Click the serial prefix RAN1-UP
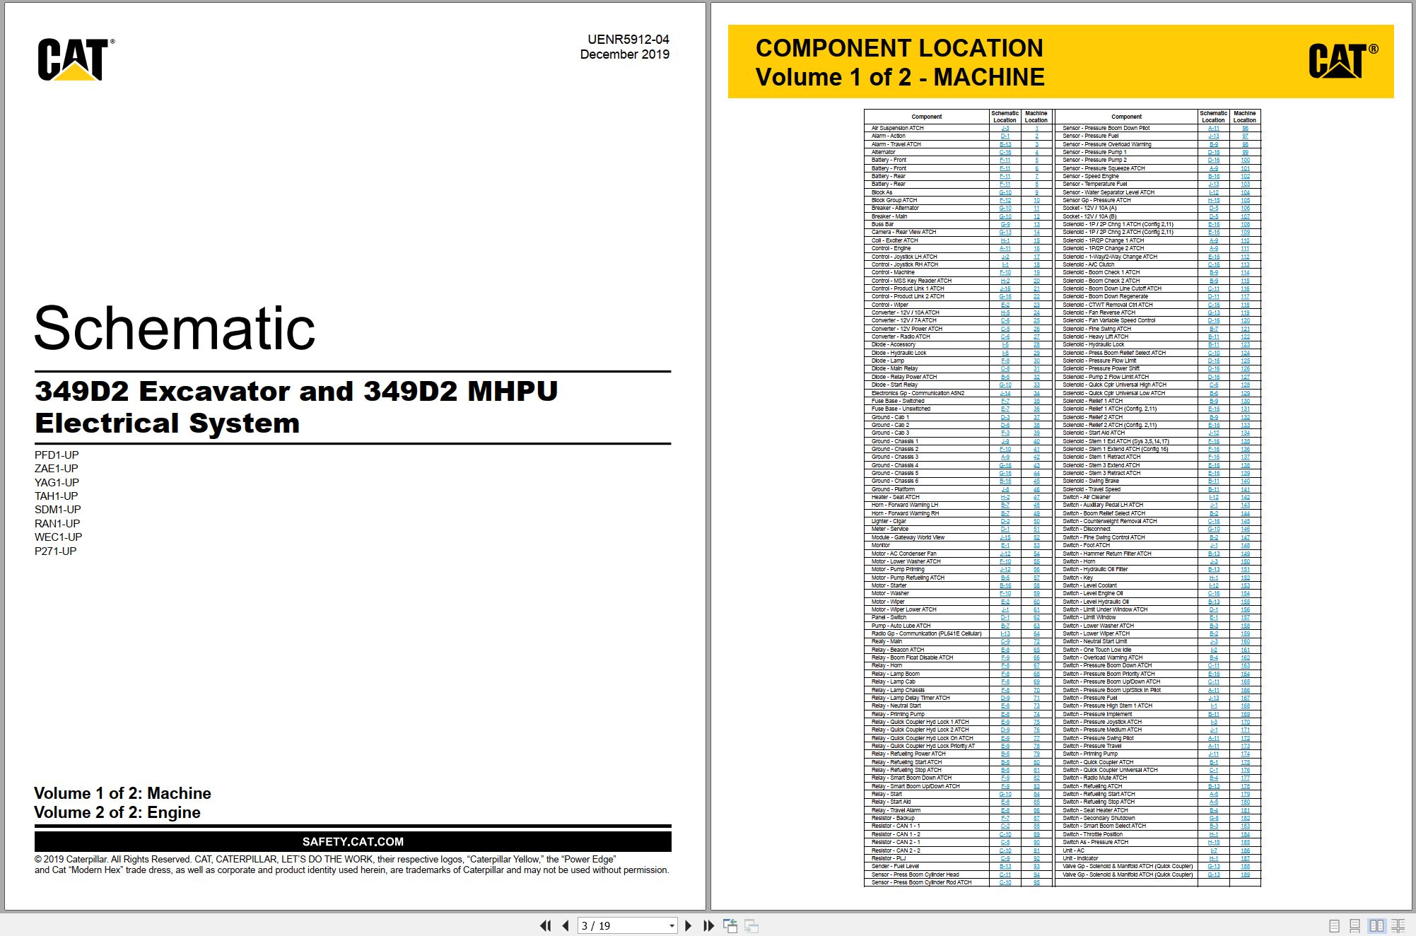 coord(57,524)
